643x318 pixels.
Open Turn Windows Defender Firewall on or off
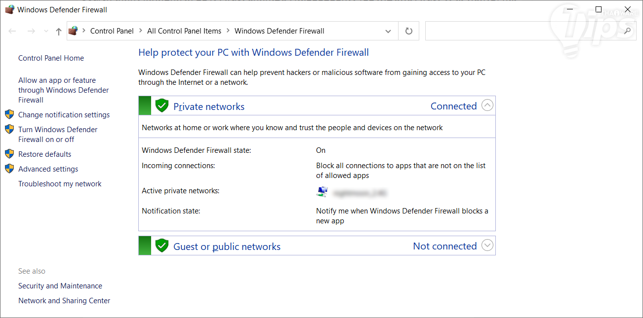point(58,134)
